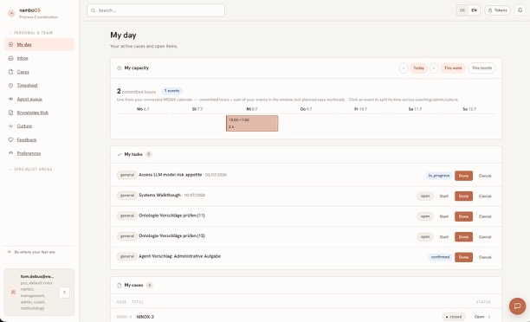Expand the user profile panel arrow
The height and width of the screenshot is (322, 530).
click(x=64, y=293)
